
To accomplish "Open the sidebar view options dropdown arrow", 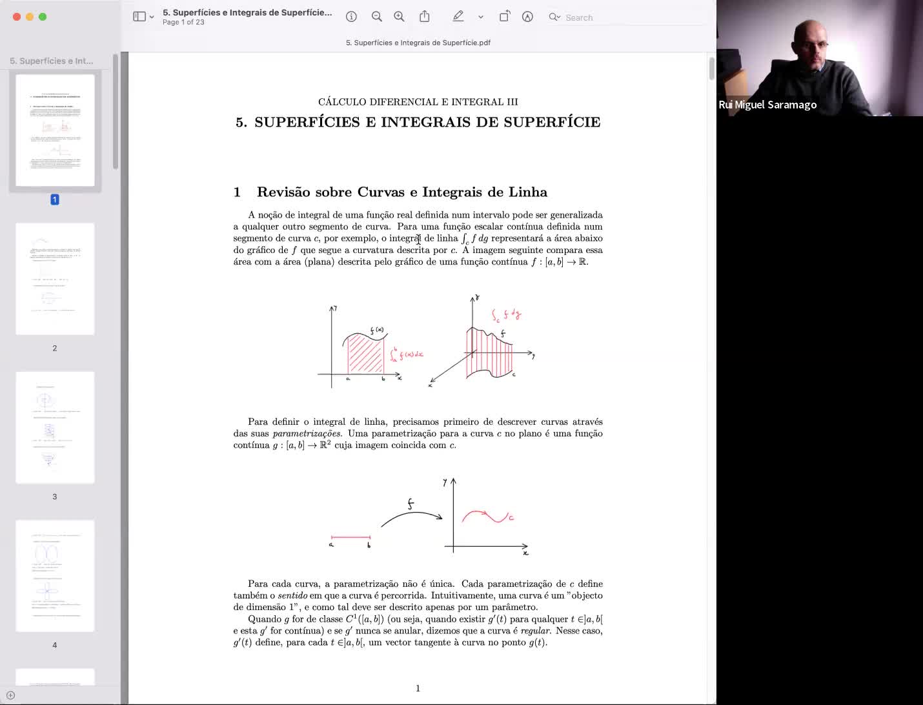I will (152, 17).
